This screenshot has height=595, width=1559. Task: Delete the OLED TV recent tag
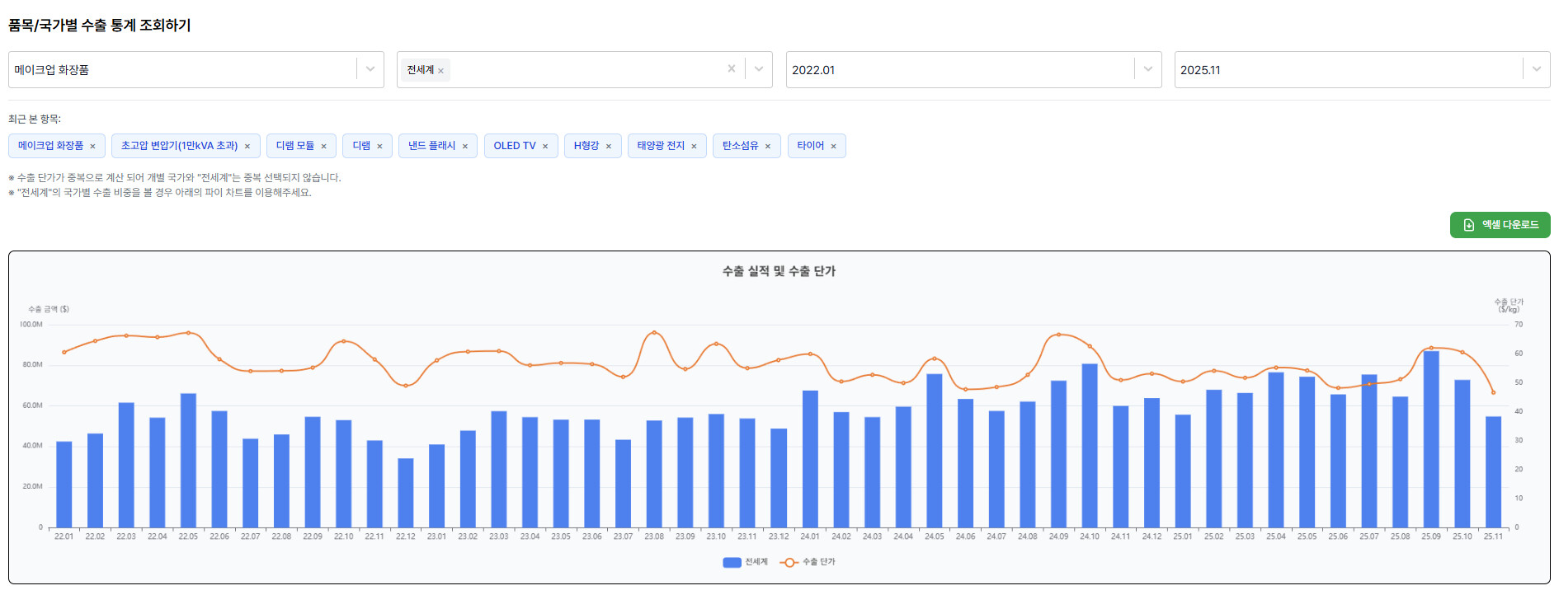tap(545, 147)
